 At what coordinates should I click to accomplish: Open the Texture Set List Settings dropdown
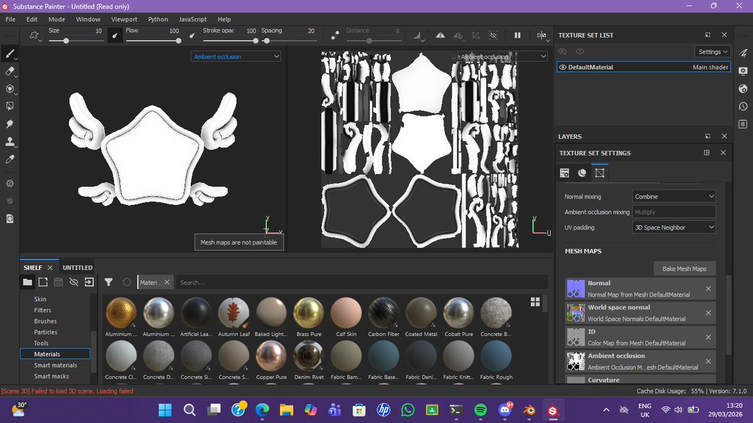pos(713,51)
